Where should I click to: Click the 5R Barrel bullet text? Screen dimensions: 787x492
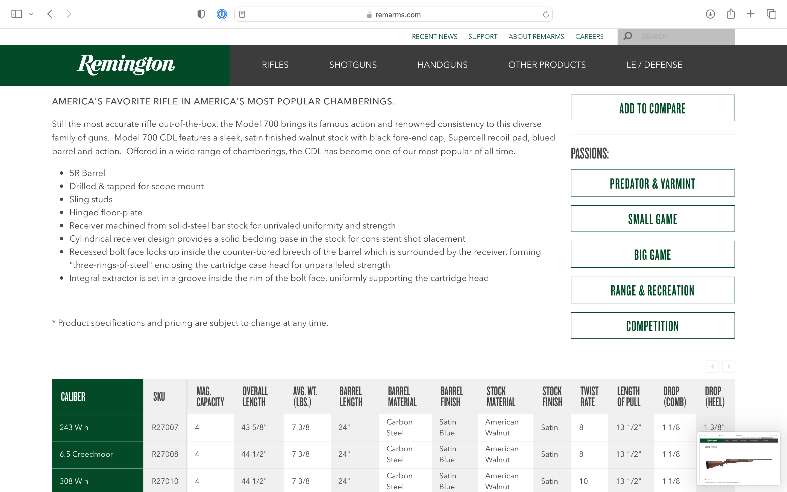click(87, 173)
